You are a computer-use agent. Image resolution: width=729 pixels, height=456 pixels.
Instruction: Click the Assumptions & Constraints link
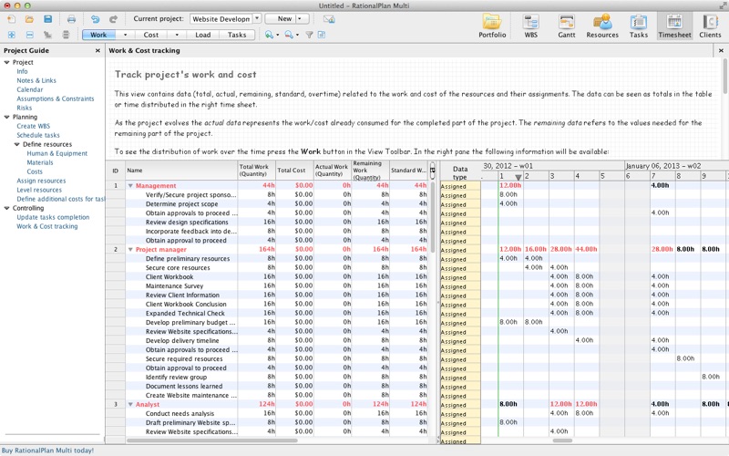coord(55,98)
